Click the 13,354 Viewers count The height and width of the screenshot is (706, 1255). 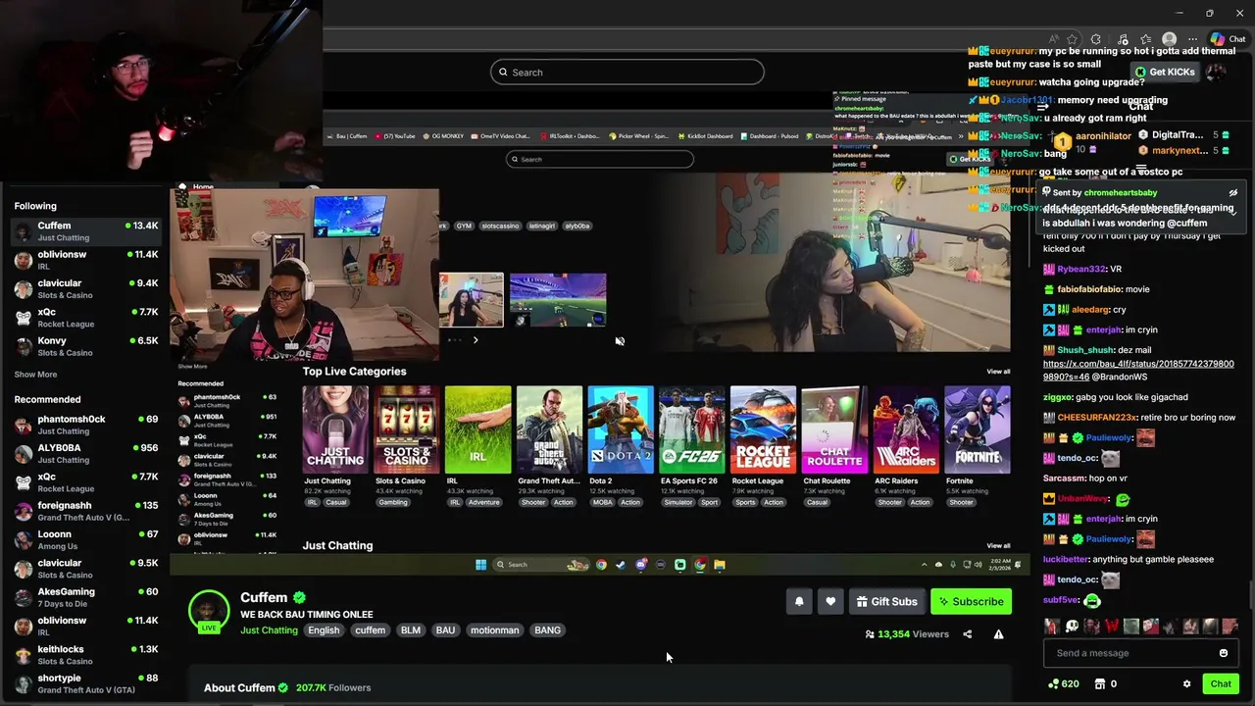pos(907,634)
